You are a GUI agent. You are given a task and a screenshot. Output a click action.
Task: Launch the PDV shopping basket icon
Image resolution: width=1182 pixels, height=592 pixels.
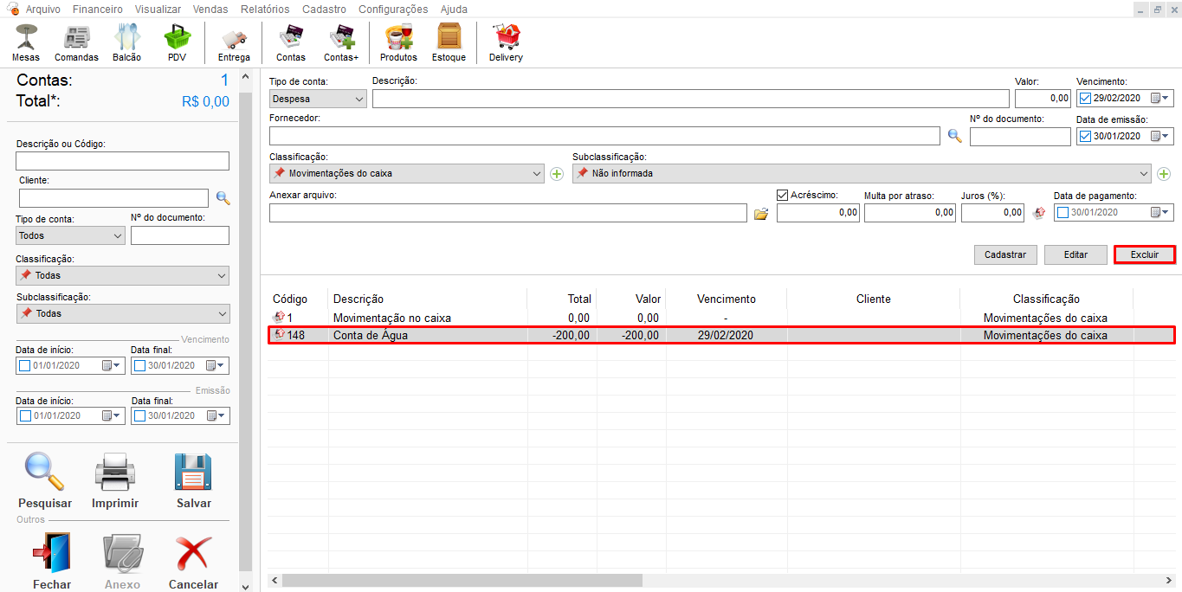click(177, 42)
